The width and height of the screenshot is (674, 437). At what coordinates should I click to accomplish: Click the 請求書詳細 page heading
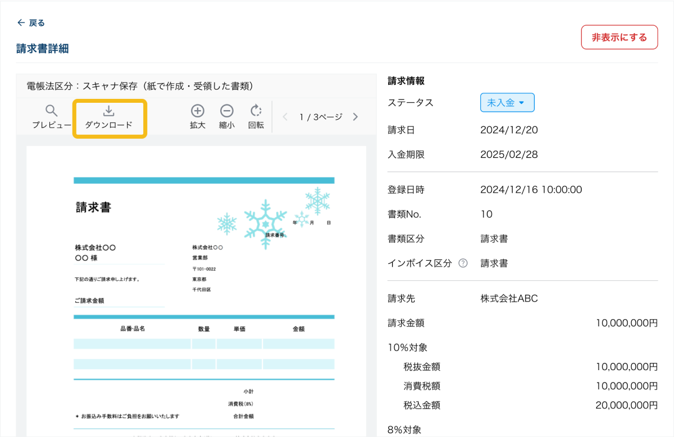coord(43,49)
